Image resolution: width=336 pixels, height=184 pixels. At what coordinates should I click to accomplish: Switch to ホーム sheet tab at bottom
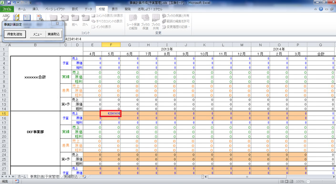tap(21, 176)
